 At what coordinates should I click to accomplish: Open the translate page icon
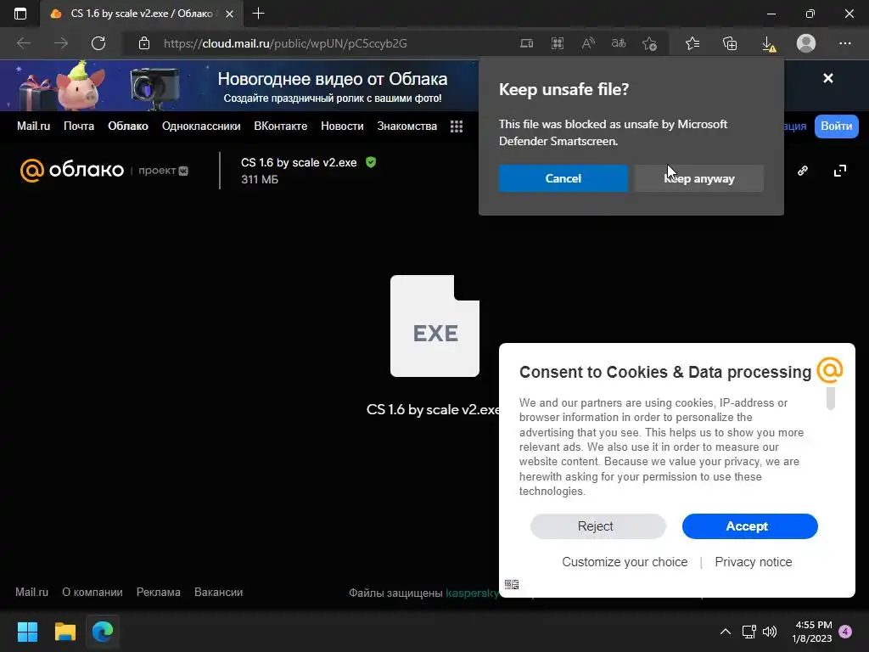pos(619,43)
